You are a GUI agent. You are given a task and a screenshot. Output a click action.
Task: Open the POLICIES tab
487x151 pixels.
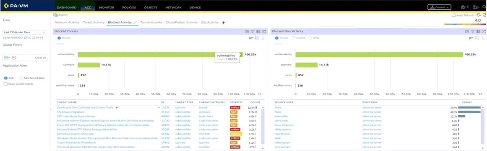pos(129,7)
